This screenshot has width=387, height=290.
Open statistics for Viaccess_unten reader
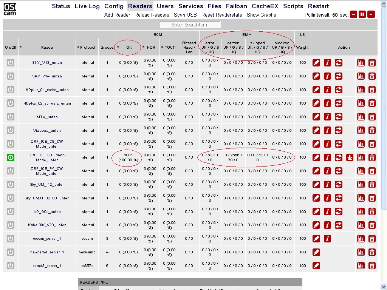tap(361, 131)
